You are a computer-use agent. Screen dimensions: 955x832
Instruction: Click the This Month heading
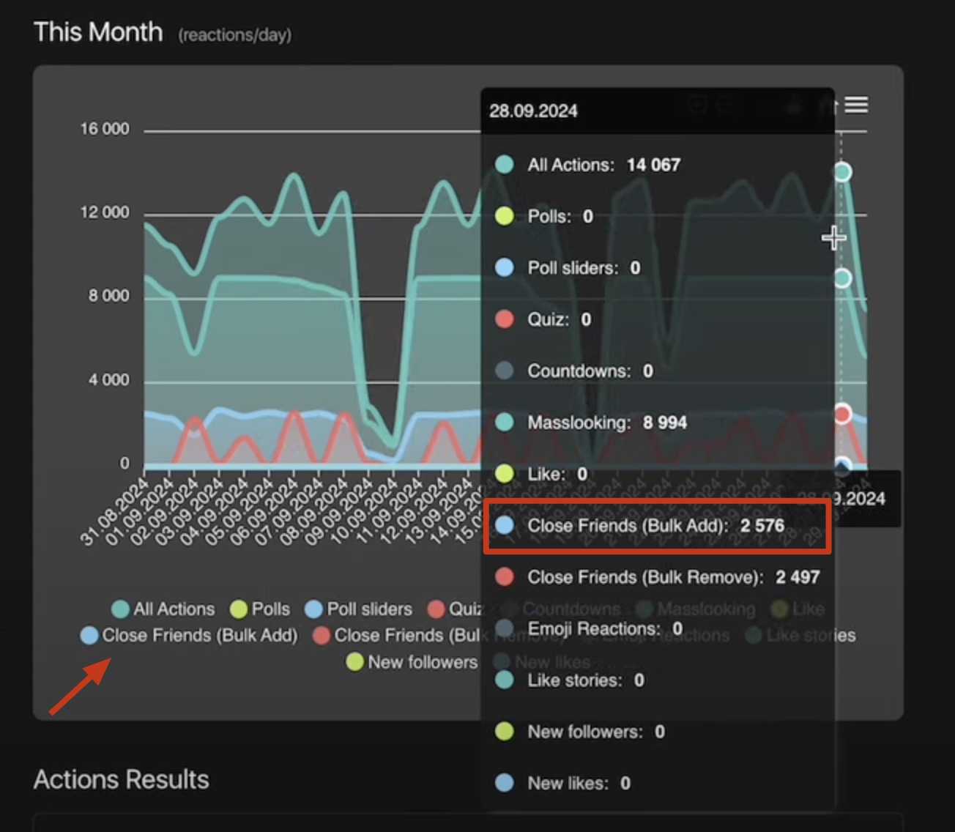point(98,32)
